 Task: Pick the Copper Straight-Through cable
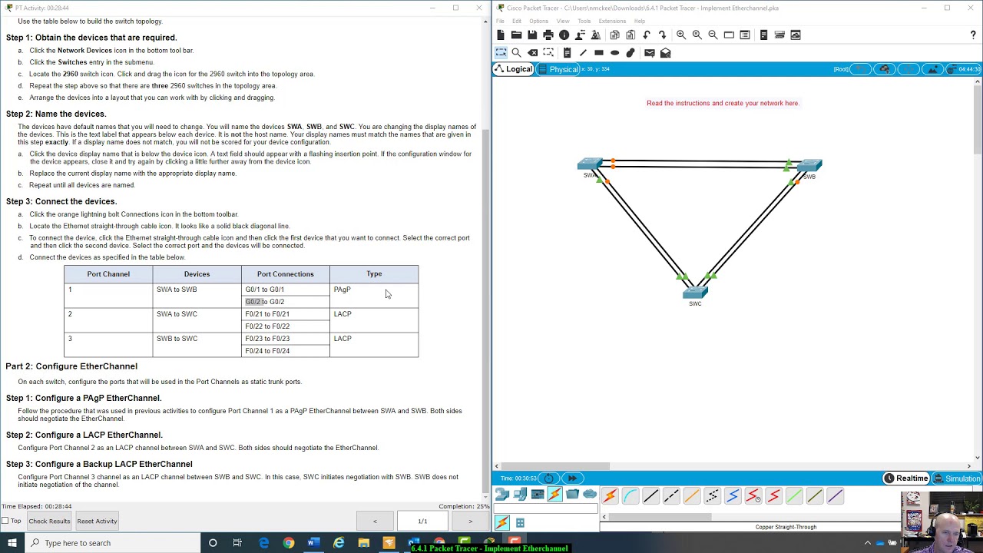pyautogui.click(x=651, y=496)
